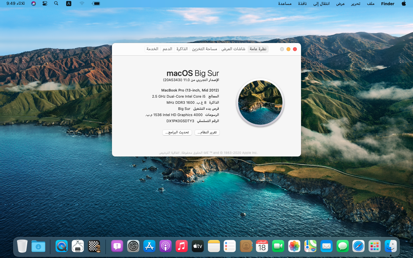
Task: Open the Music app in the dock
Action: [182, 246]
